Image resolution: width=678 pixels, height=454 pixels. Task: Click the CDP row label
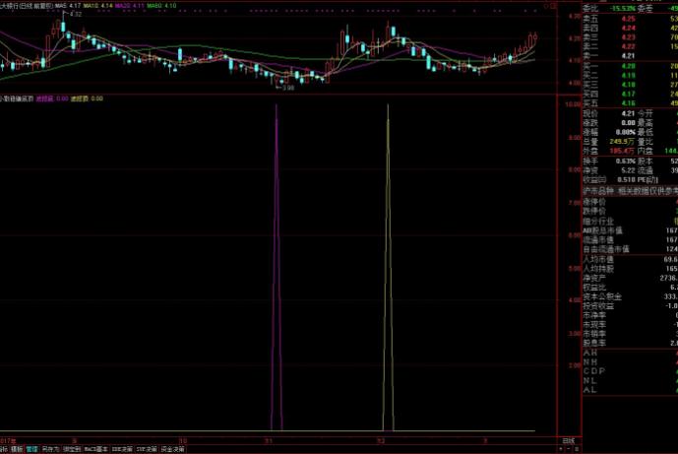594,371
